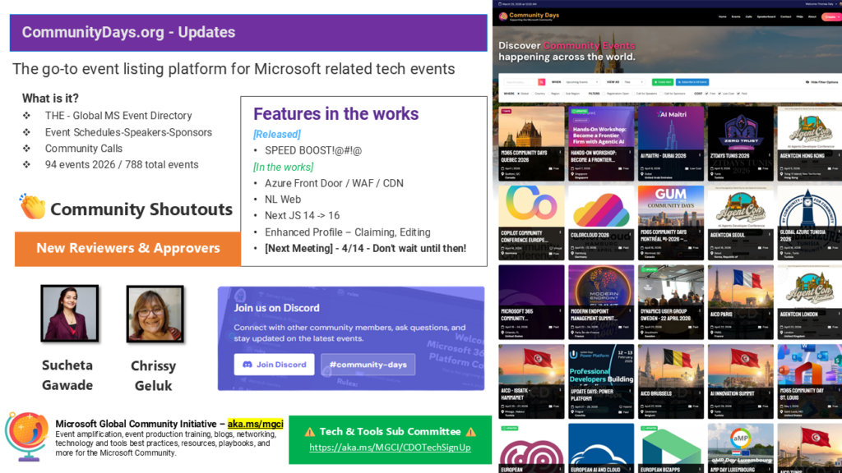Open kebab menu on M365 Community Days Quebec card
Viewport: 842px width, 473px height.
click(560, 153)
